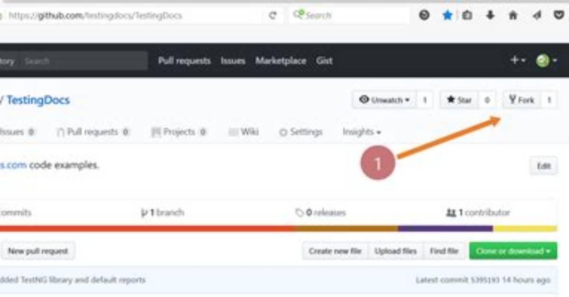Image resolution: width=569 pixels, height=297 pixels.
Task: Switch to Pull requests repository tab
Action: [93, 132]
